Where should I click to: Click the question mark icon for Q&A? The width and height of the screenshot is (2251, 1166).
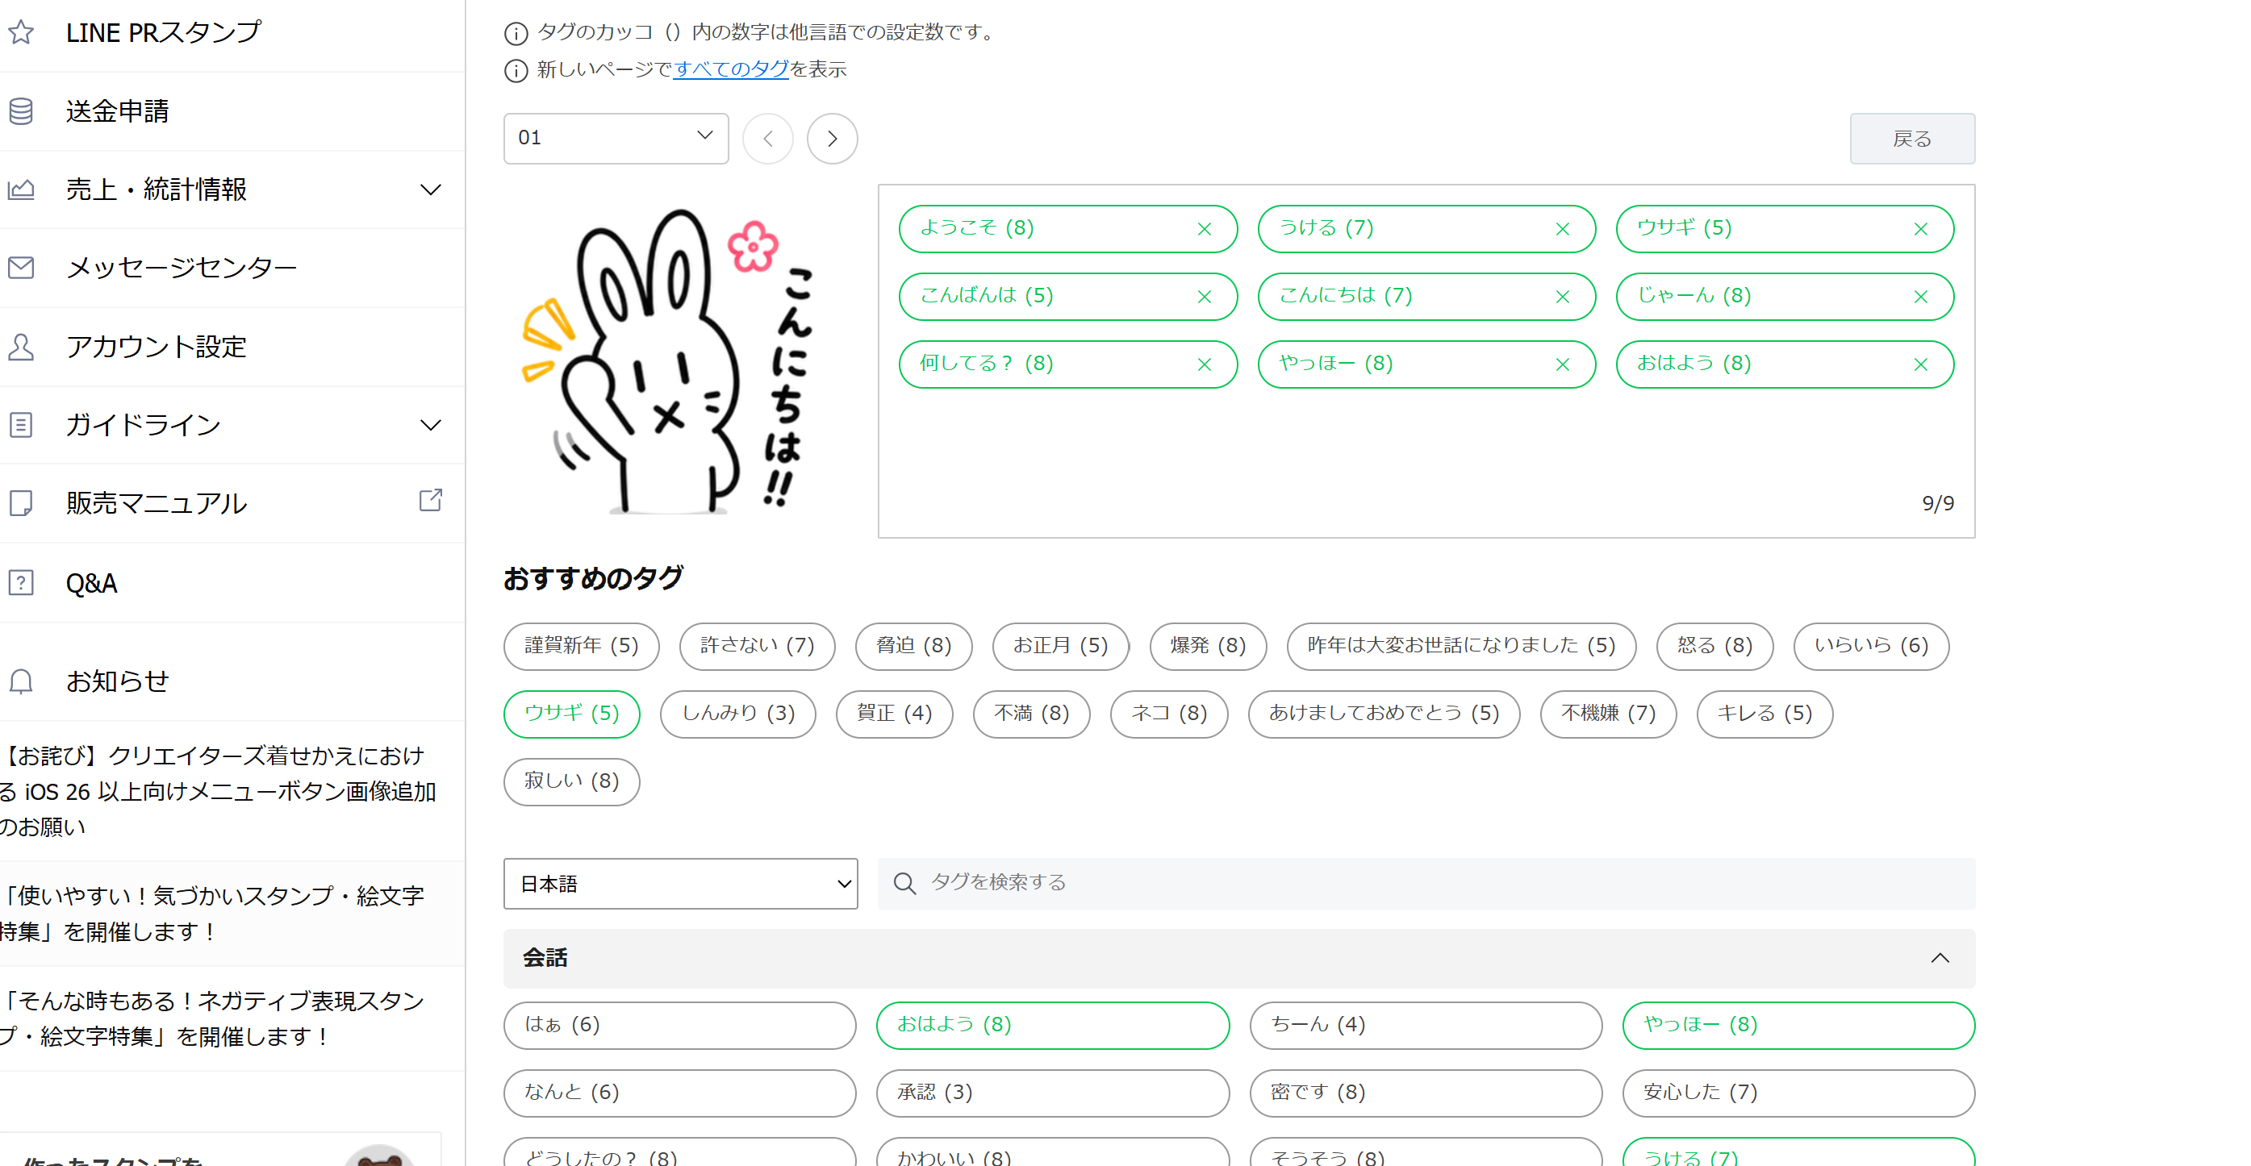pos(21,582)
